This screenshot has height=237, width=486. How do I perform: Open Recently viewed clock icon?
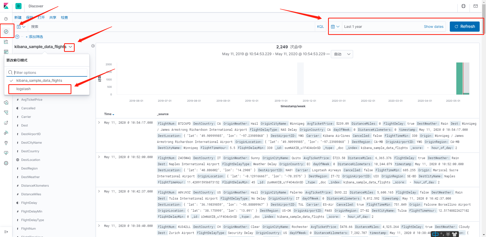coord(6,19)
